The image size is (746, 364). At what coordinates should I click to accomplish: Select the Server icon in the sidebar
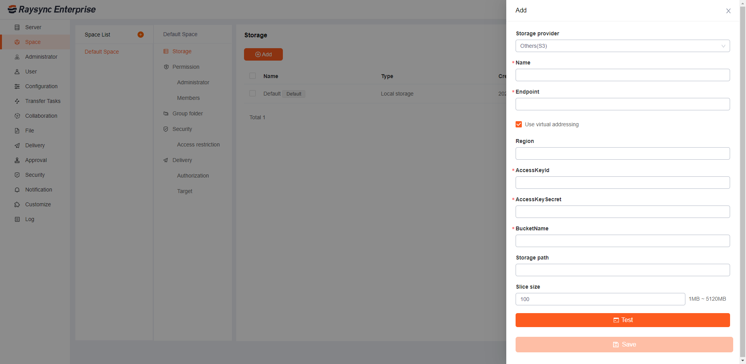pos(17,27)
